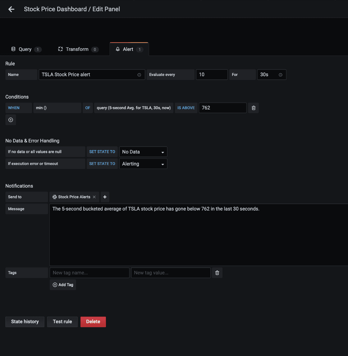This screenshot has height=356, width=348.
Task: Click the New tag name input field
Action: tap(89, 273)
